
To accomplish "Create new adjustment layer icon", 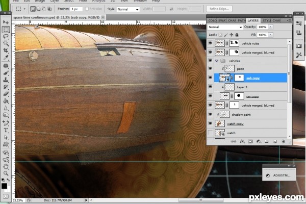I will pyautogui.click(x=259, y=142).
